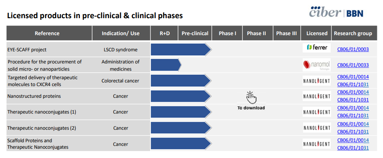
Task: Open CB06/01/1031 link in Scaffold Proteins row
Action: [353, 148]
